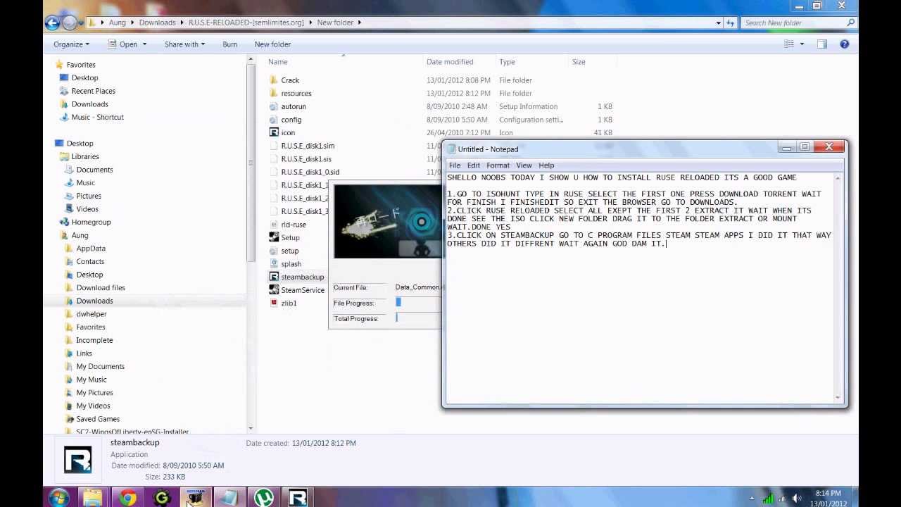Expand the address bar history dropdown
The image size is (901, 507).
[718, 23]
